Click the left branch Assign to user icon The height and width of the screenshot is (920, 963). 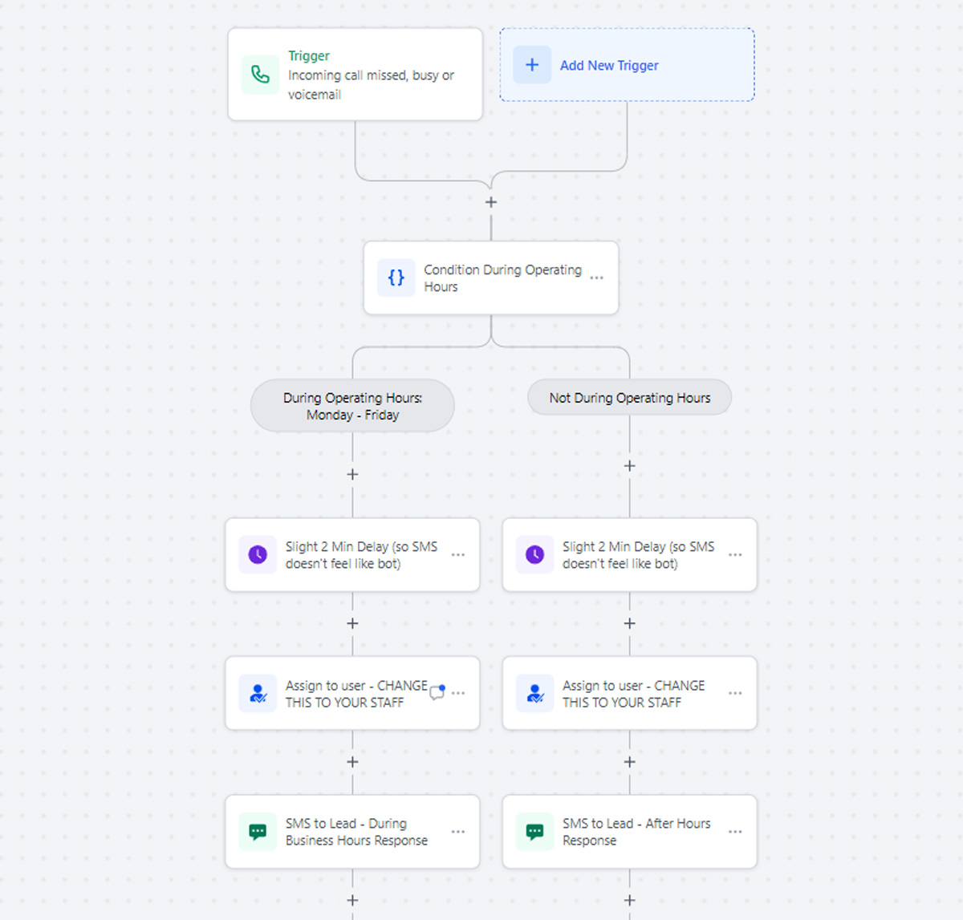coord(258,693)
